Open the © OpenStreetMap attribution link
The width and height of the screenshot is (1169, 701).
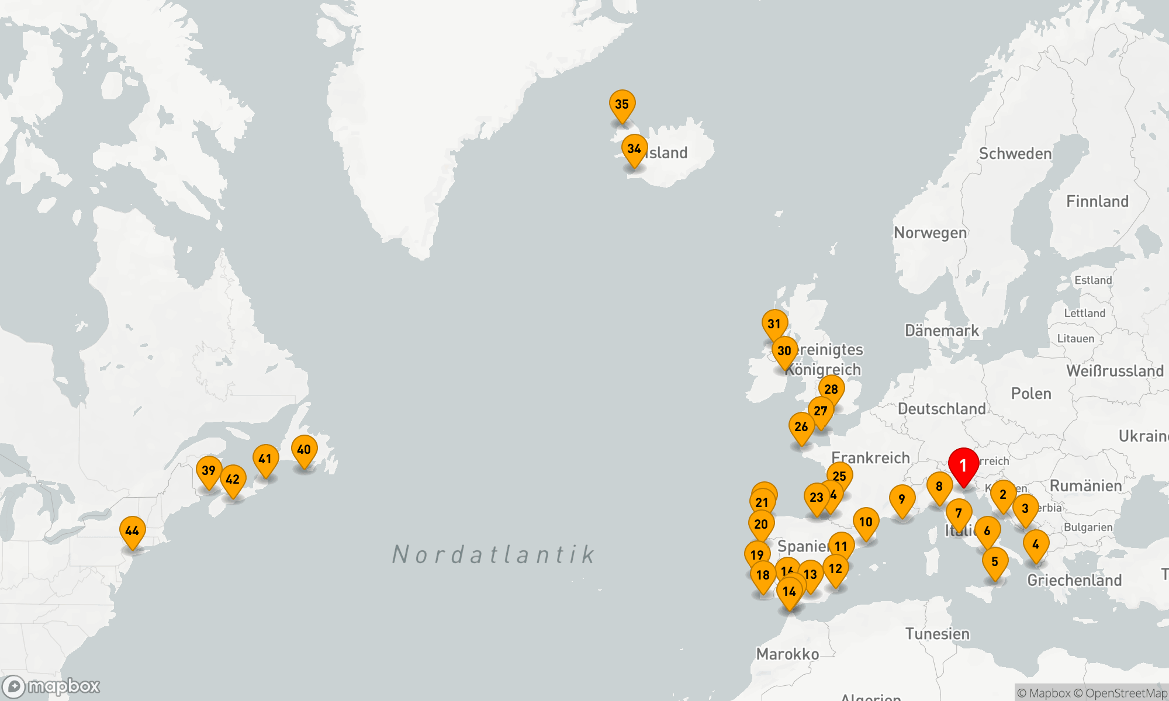[x=1120, y=693]
